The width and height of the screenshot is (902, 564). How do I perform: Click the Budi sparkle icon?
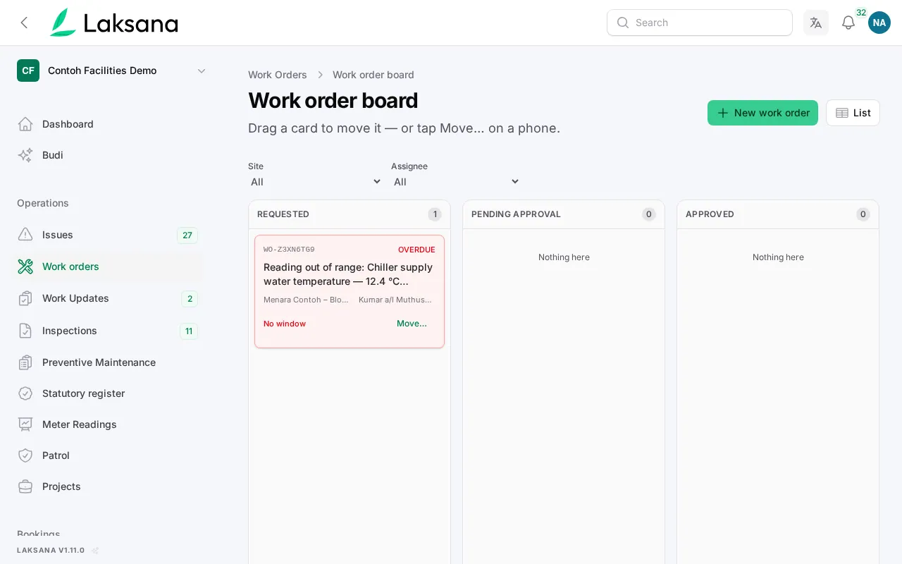[x=25, y=155]
